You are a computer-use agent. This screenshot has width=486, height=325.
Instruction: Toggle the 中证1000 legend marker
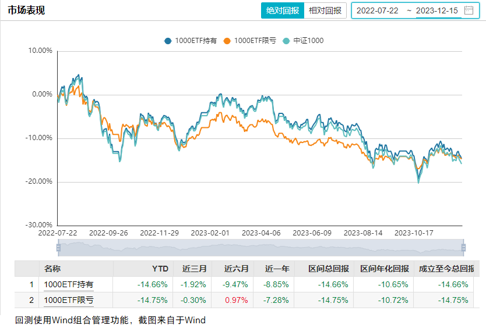point(286,41)
